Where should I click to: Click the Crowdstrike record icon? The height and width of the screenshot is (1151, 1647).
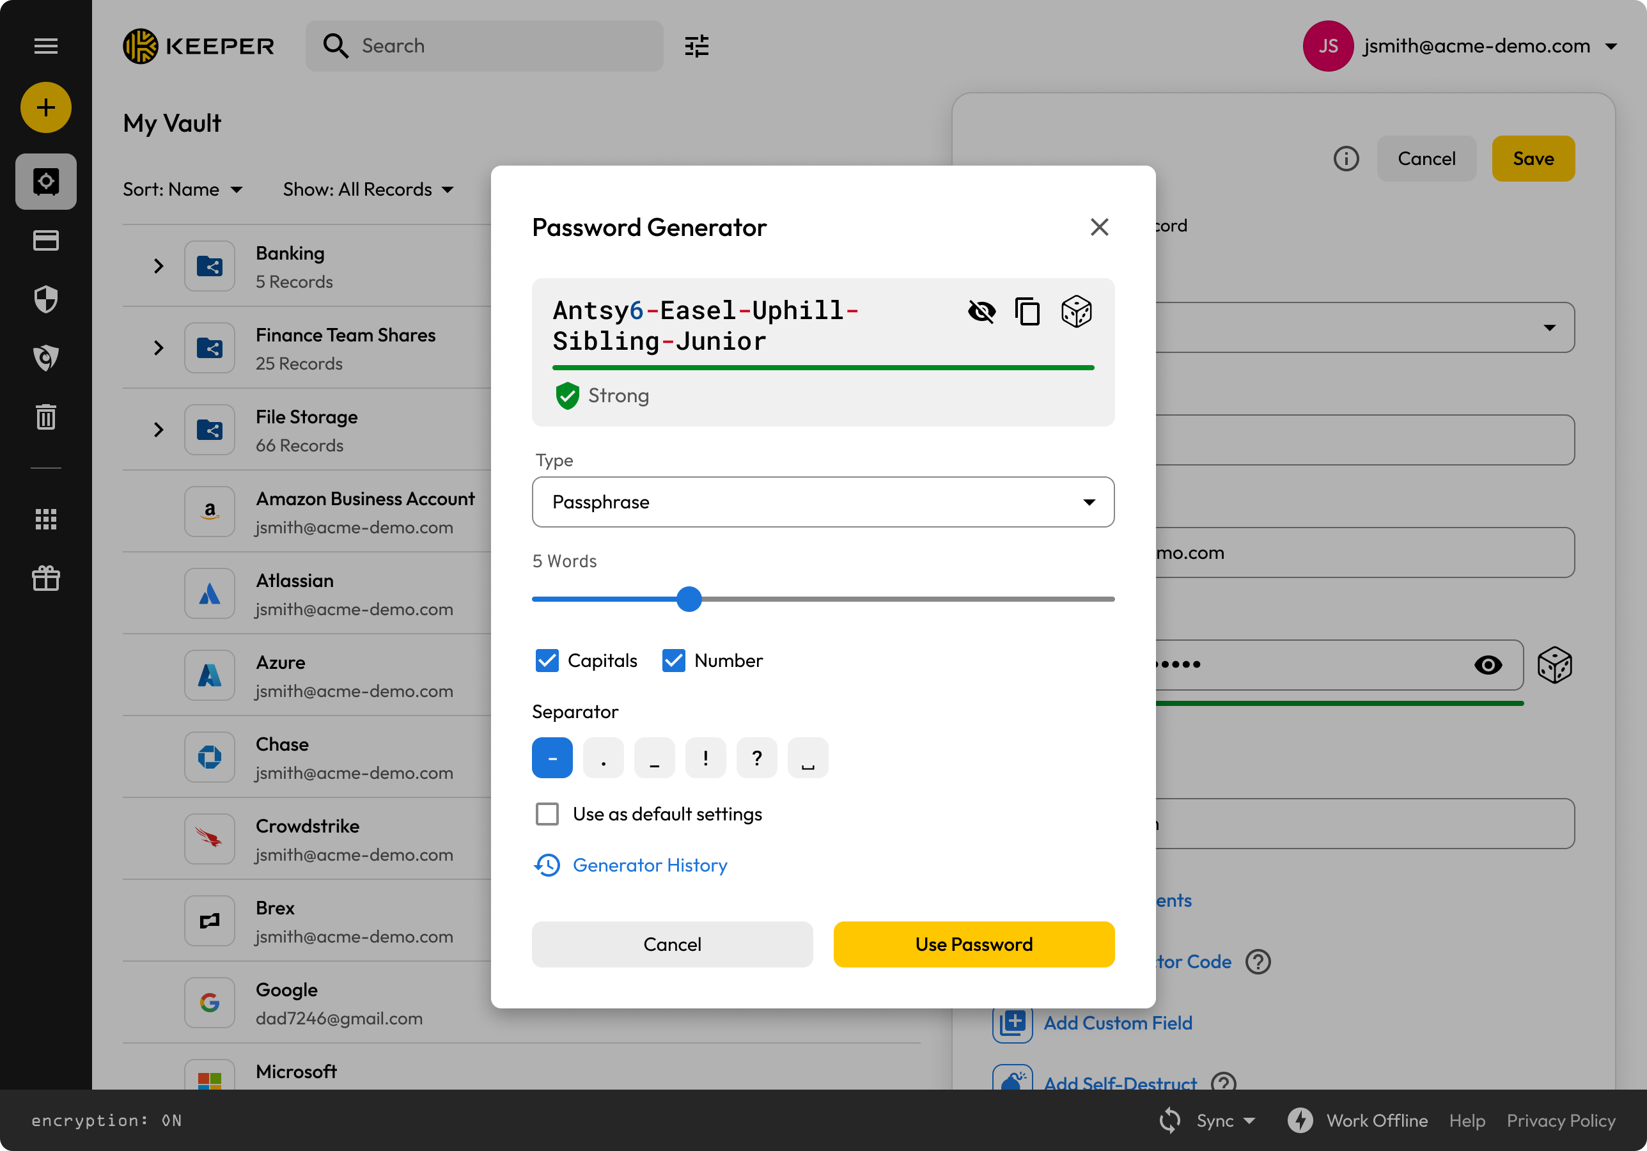(210, 839)
